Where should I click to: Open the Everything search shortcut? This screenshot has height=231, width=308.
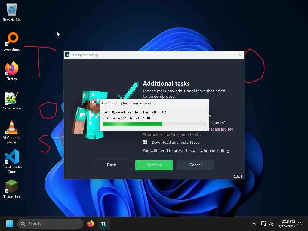click(12, 42)
